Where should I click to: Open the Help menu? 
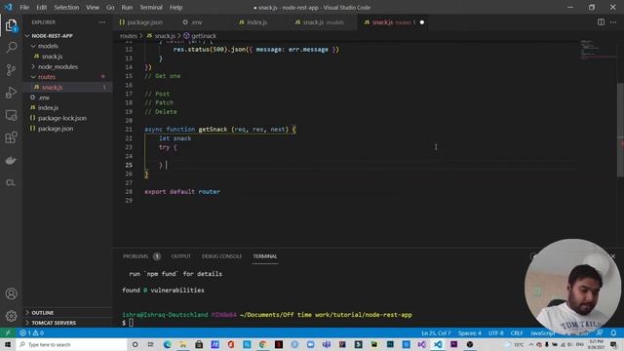click(175, 7)
